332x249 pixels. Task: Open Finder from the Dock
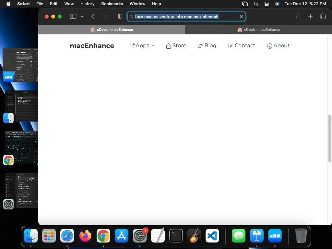click(31, 236)
